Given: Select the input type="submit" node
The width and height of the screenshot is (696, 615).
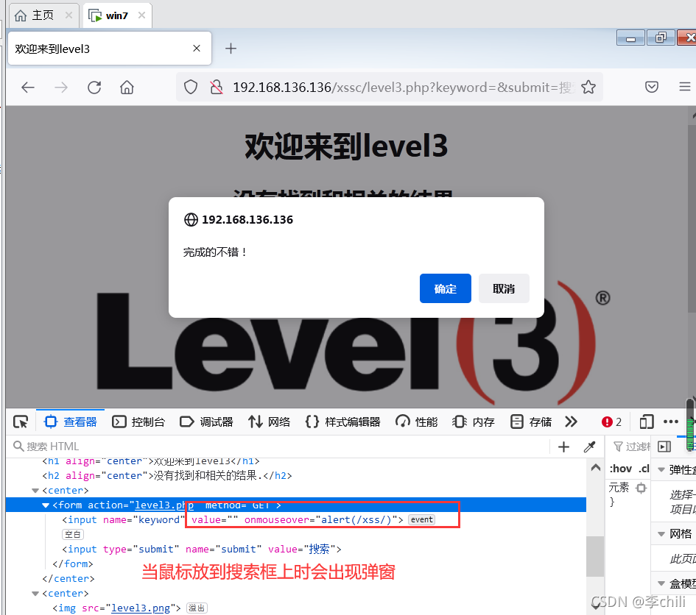Looking at the screenshot, I should [x=202, y=549].
